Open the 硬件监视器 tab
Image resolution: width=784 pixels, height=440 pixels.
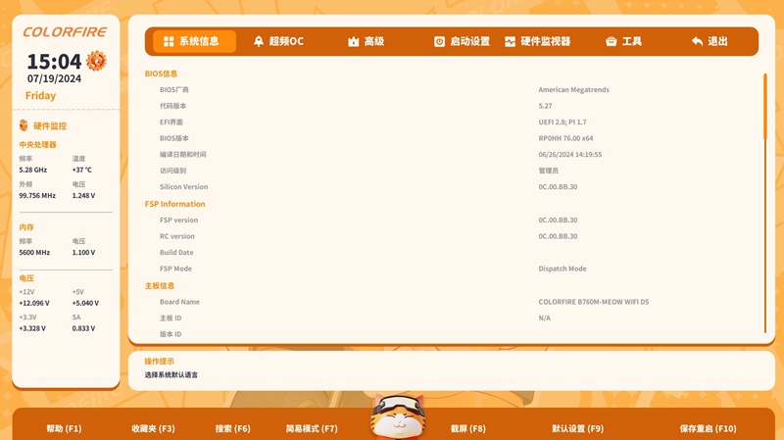click(x=545, y=42)
